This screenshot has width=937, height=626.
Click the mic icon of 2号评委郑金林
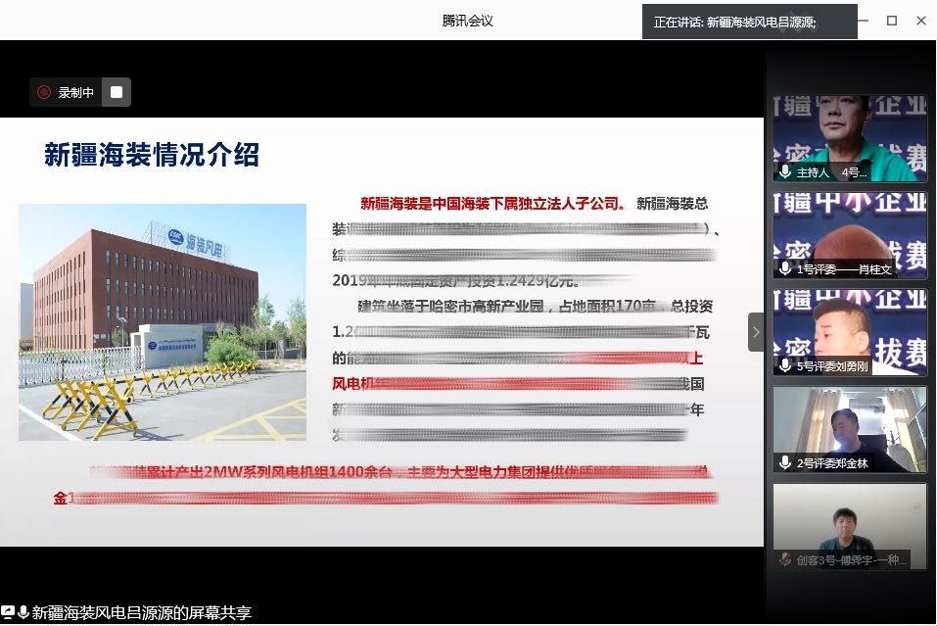pyautogui.click(x=785, y=461)
